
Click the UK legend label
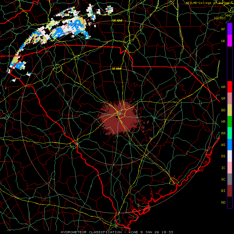(x=223, y=41)
